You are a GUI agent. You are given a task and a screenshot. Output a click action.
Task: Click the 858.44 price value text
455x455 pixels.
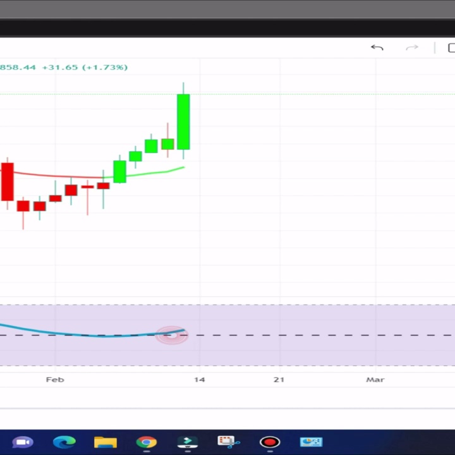(18, 68)
